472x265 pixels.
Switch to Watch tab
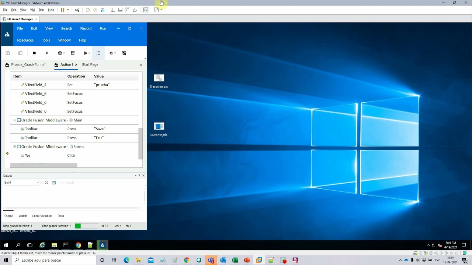click(23, 216)
